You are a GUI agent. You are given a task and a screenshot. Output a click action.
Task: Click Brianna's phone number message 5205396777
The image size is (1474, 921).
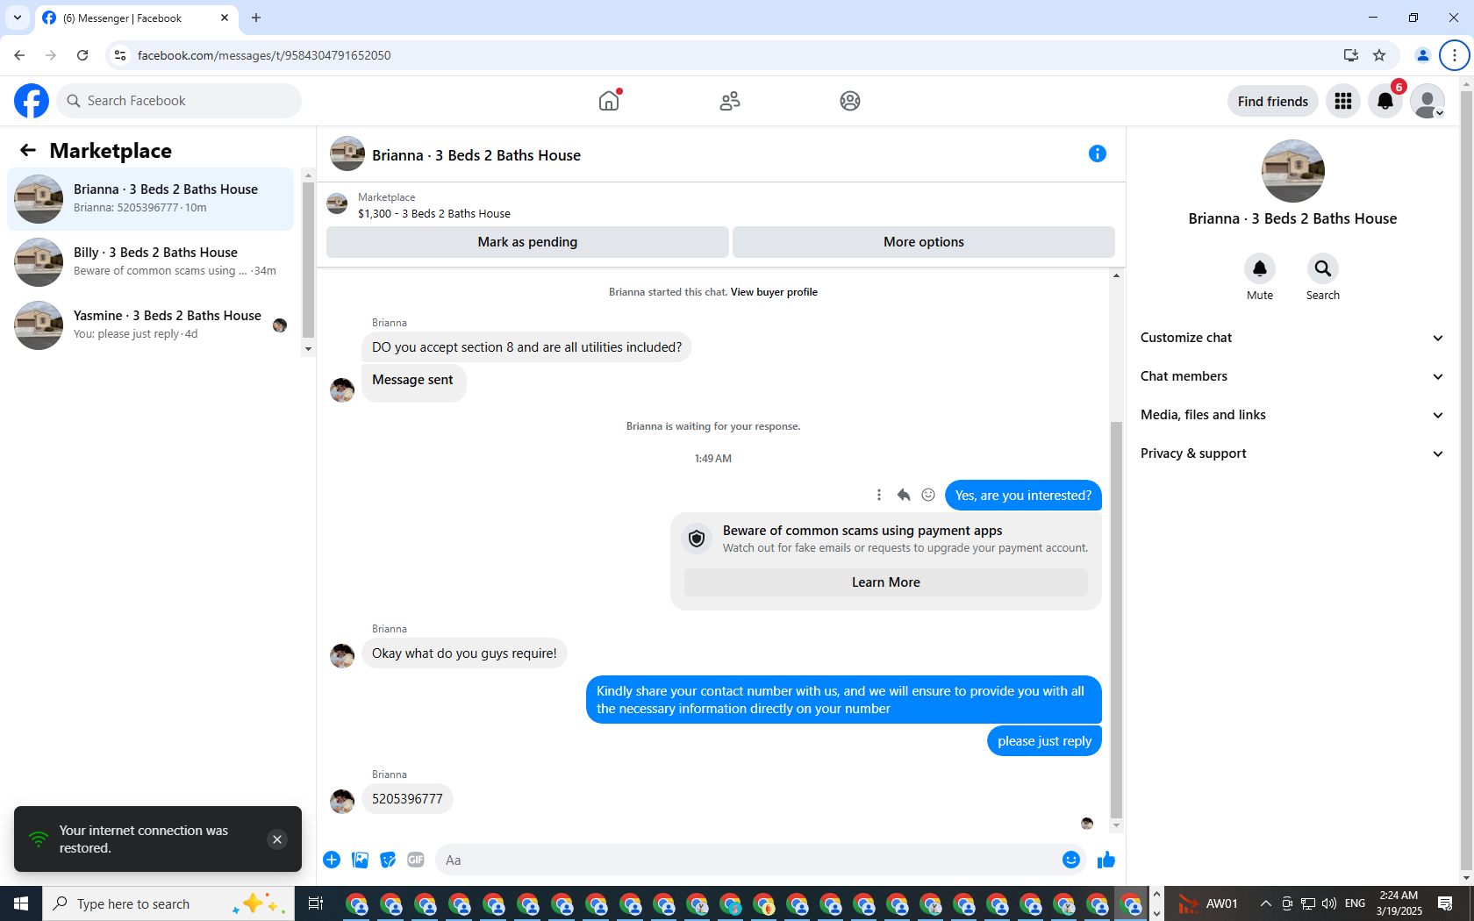pyautogui.click(x=407, y=799)
